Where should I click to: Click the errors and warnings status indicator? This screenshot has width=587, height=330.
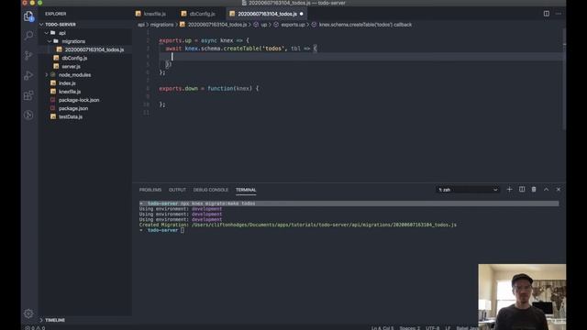[35, 328]
